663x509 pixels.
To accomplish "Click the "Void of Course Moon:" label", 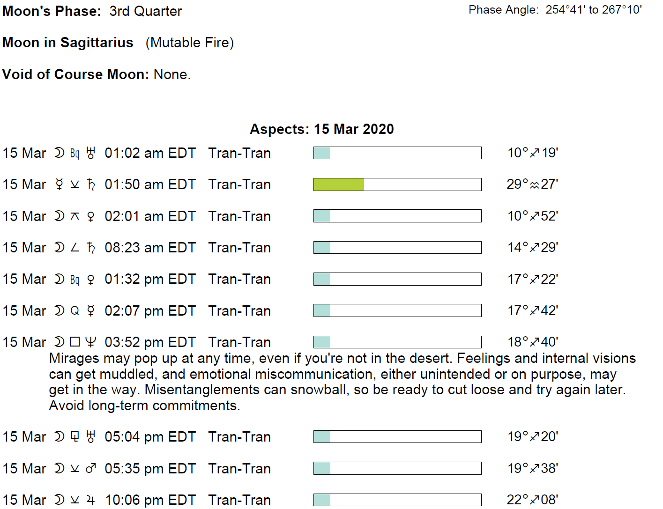I will (76, 74).
